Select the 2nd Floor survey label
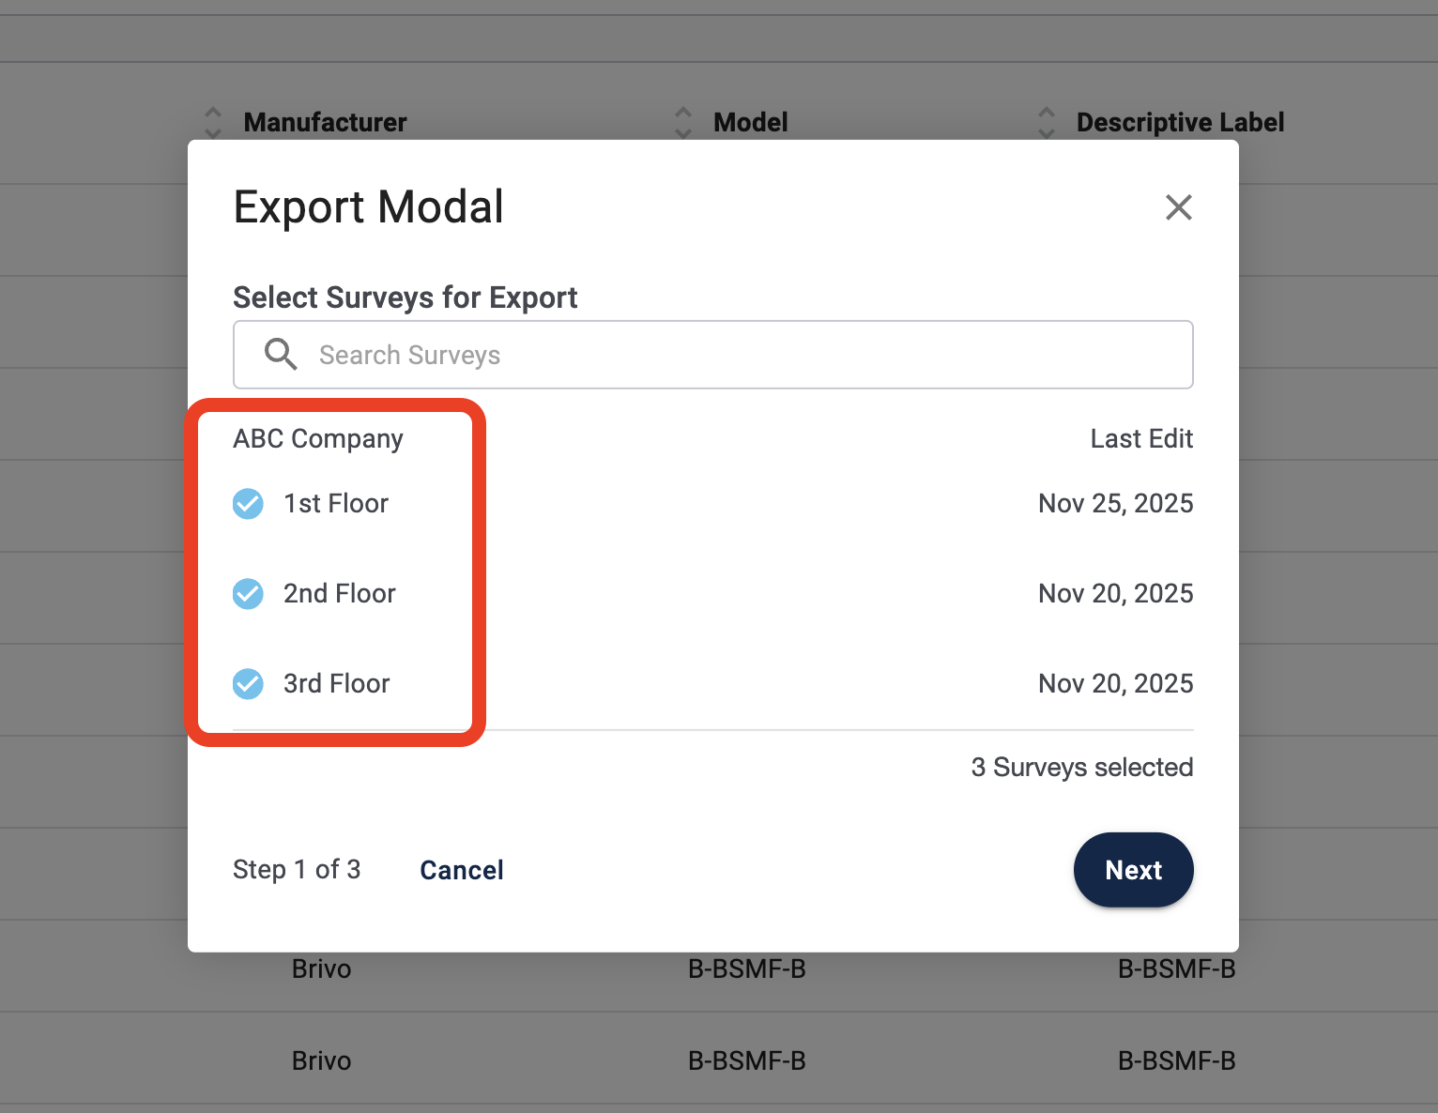The image size is (1438, 1113). point(340,594)
